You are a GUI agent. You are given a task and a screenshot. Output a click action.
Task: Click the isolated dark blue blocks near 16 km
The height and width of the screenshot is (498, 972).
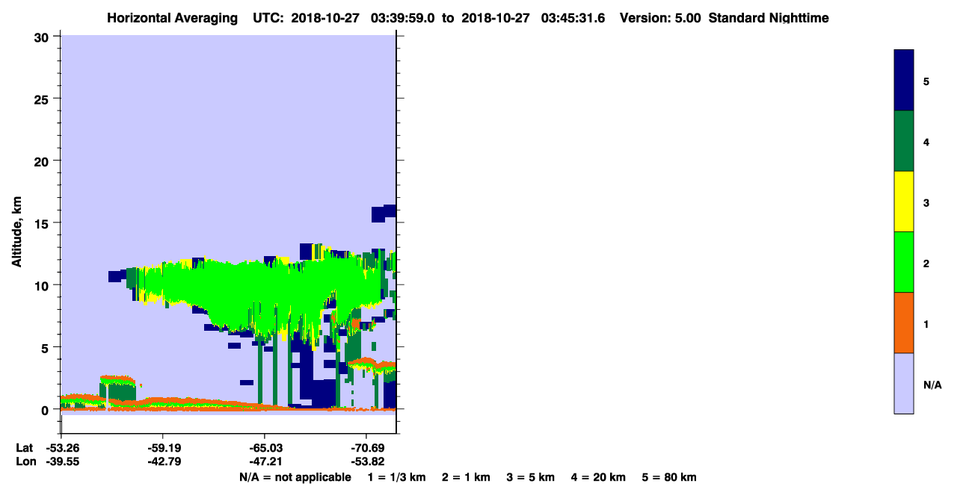[x=384, y=213]
